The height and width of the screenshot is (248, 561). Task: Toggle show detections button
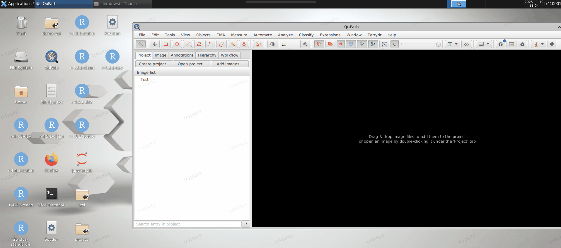[x=362, y=44]
